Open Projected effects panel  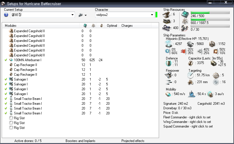coord(133,141)
